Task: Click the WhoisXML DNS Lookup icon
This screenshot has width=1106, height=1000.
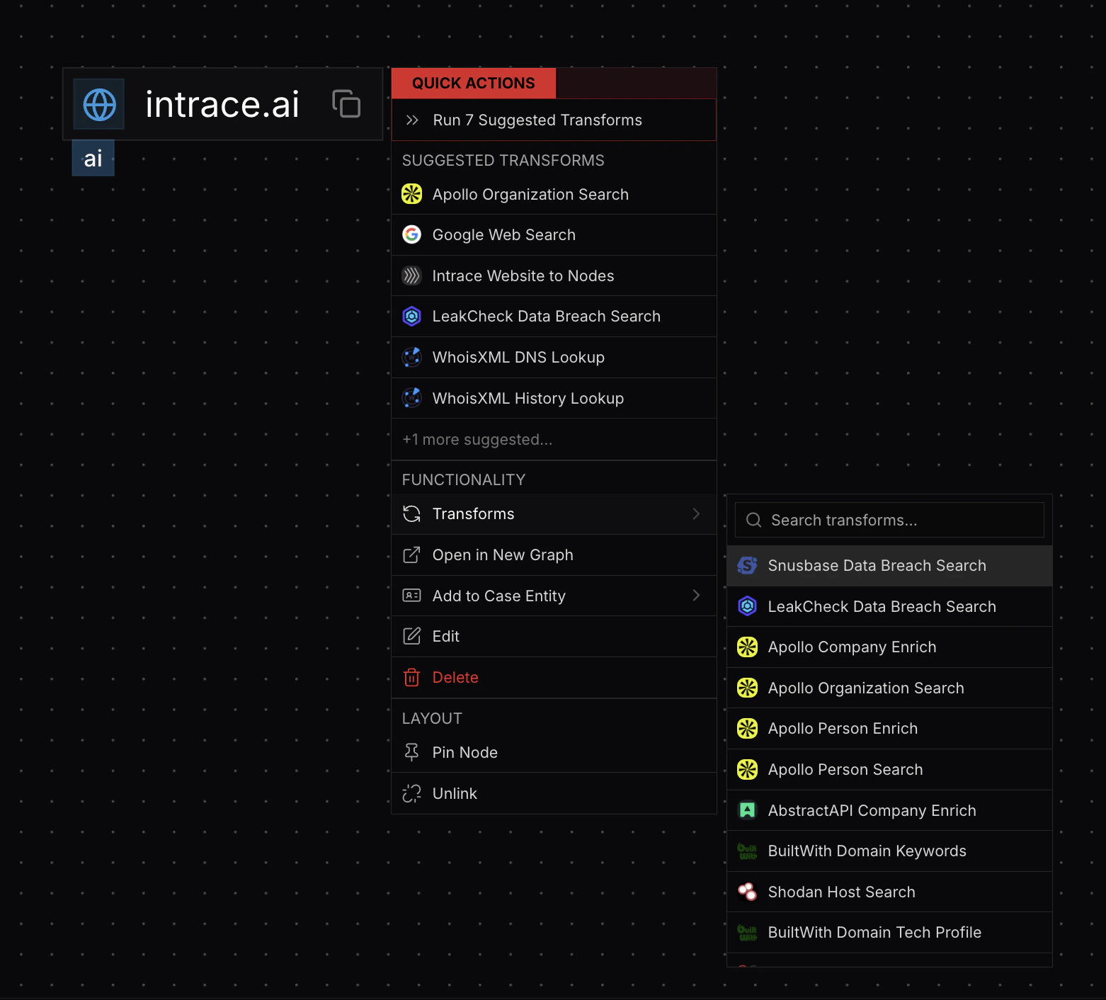Action: [x=412, y=357]
